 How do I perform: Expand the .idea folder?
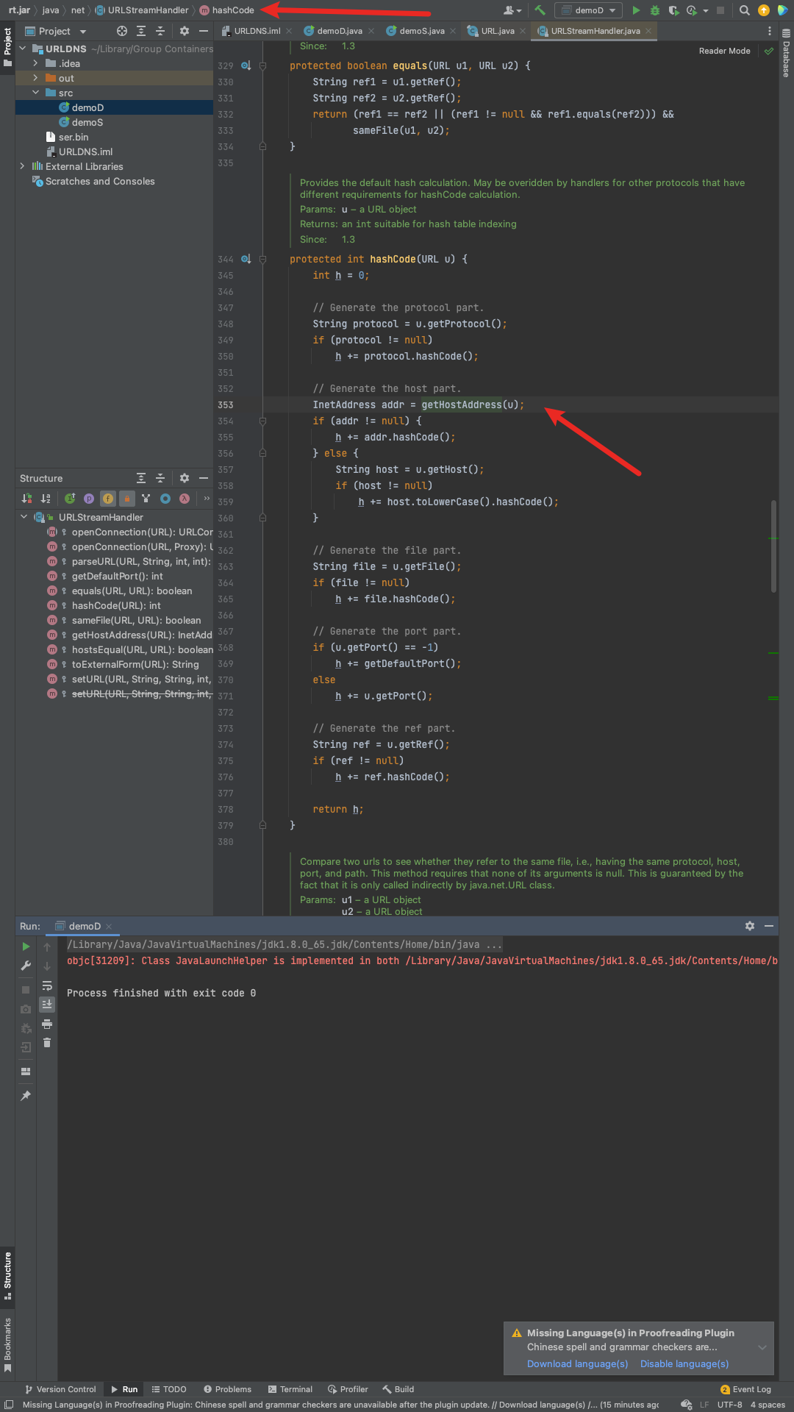point(35,63)
